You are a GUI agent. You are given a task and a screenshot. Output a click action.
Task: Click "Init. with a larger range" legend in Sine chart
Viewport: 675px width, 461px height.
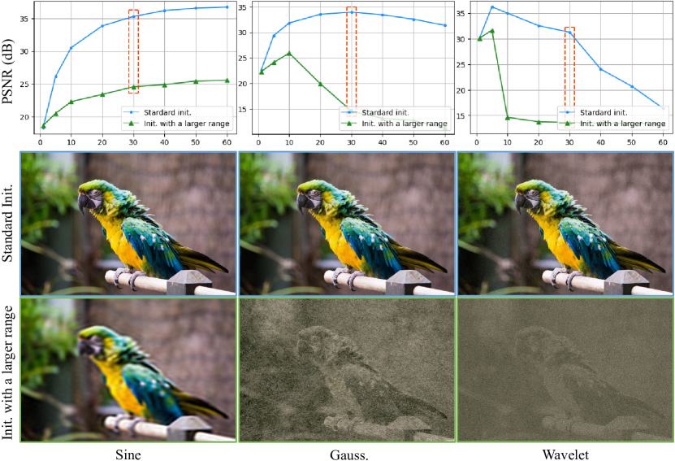coord(186,124)
